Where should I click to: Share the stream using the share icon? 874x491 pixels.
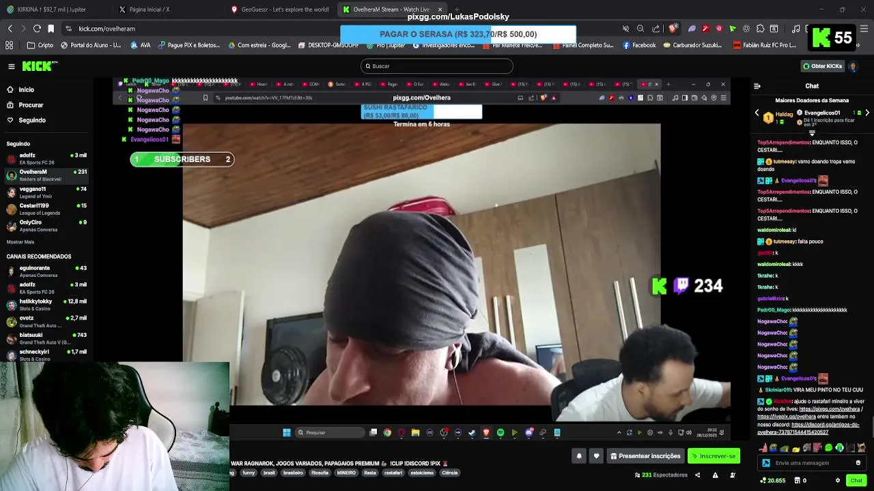[x=697, y=475]
